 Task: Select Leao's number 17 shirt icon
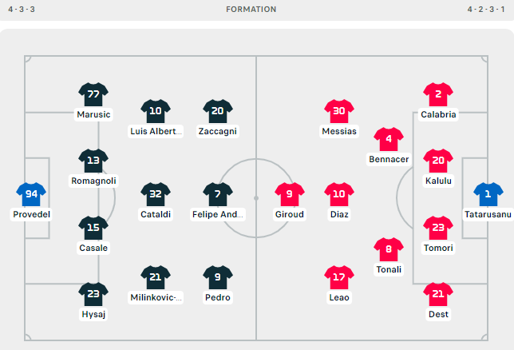(339, 277)
